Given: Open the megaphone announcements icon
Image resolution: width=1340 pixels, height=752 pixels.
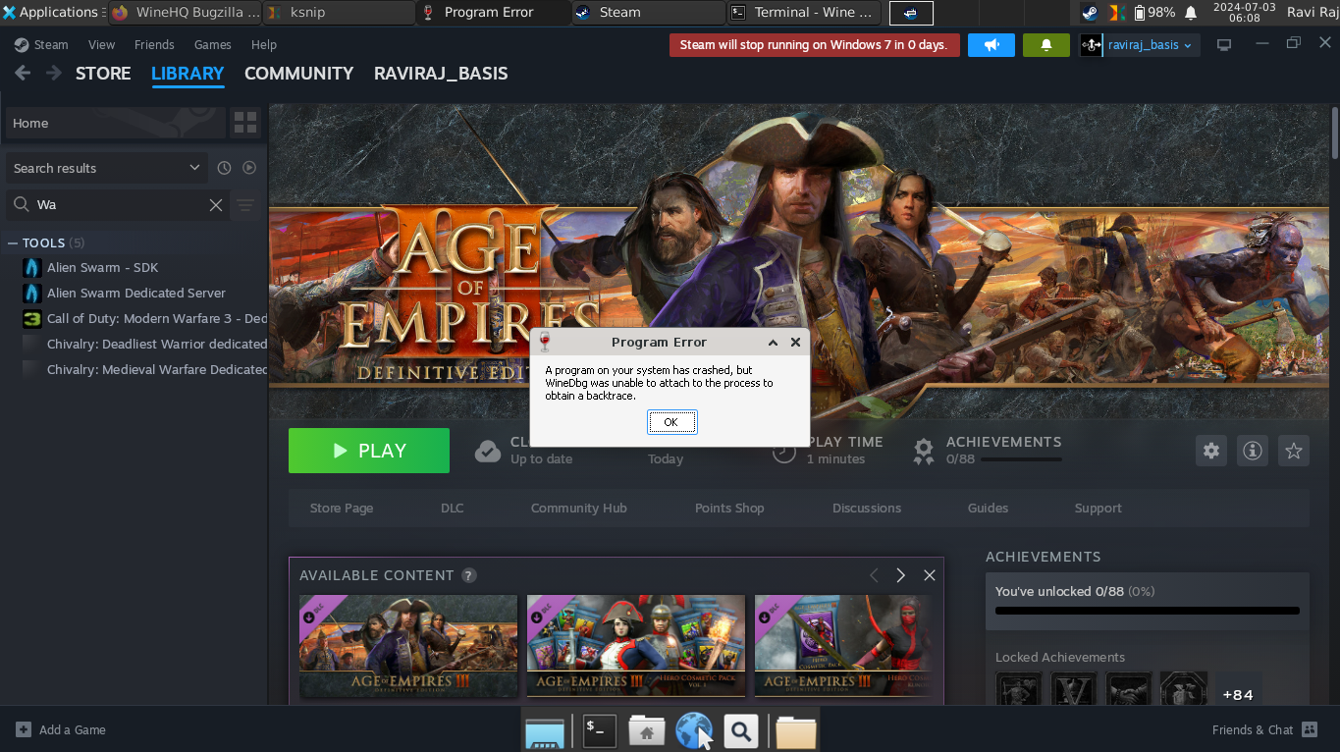Looking at the screenshot, I should point(991,45).
